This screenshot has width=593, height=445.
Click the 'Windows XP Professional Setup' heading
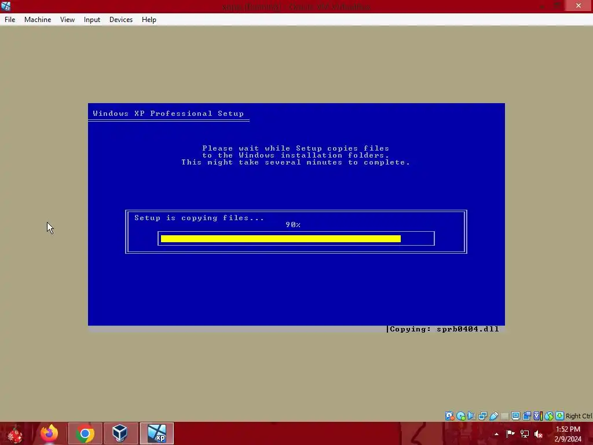click(169, 114)
